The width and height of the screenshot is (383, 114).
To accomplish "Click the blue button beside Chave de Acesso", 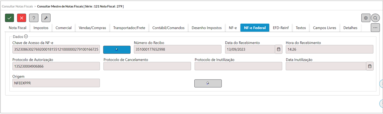I will 117,50.
